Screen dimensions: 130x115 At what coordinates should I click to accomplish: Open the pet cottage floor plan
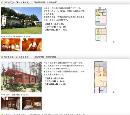(x=101, y=77)
